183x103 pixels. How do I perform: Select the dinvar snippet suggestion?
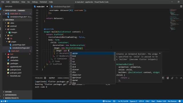(91, 70)
